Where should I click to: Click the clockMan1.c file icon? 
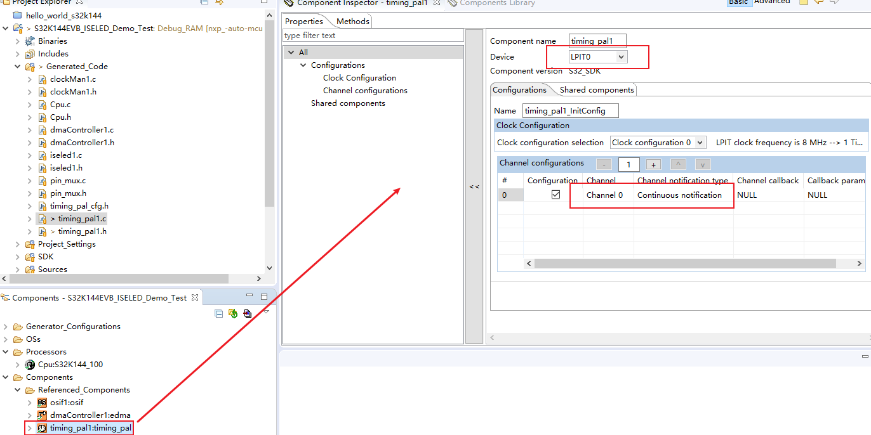(x=43, y=79)
